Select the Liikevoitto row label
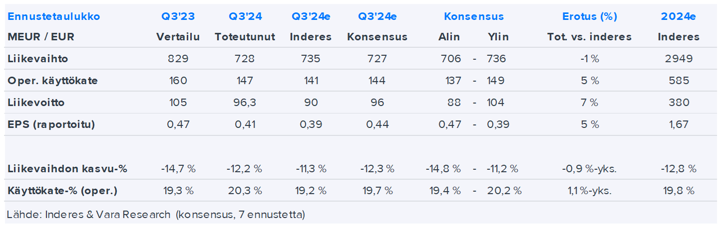This screenshot has height=226, width=719. [36, 103]
